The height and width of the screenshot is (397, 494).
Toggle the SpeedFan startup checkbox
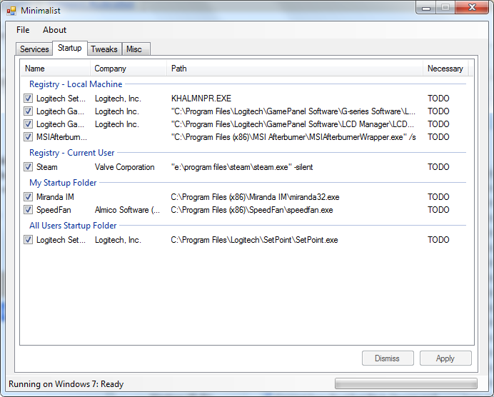pyautogui.click(x=28, y=210)
